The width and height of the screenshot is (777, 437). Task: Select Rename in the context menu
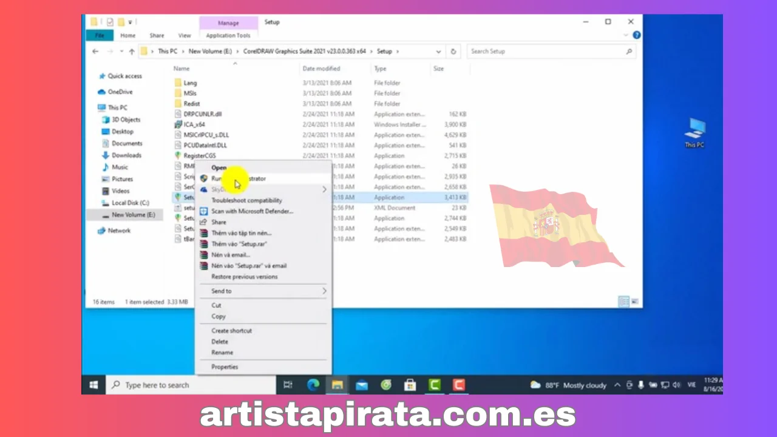[263, 353]
